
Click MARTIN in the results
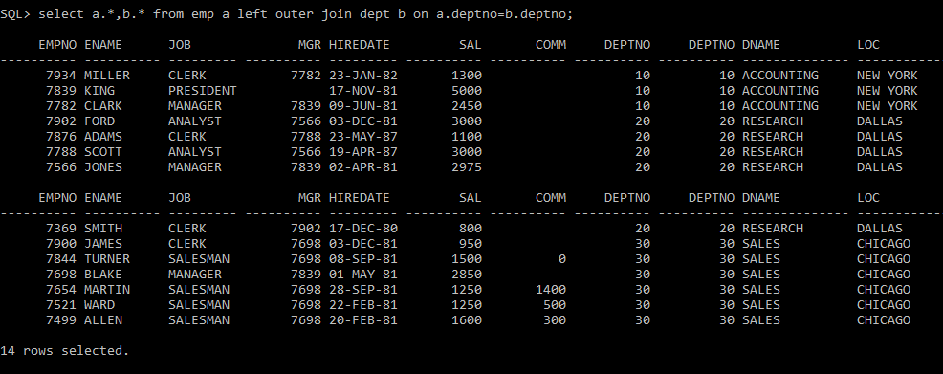pos(107,290)
